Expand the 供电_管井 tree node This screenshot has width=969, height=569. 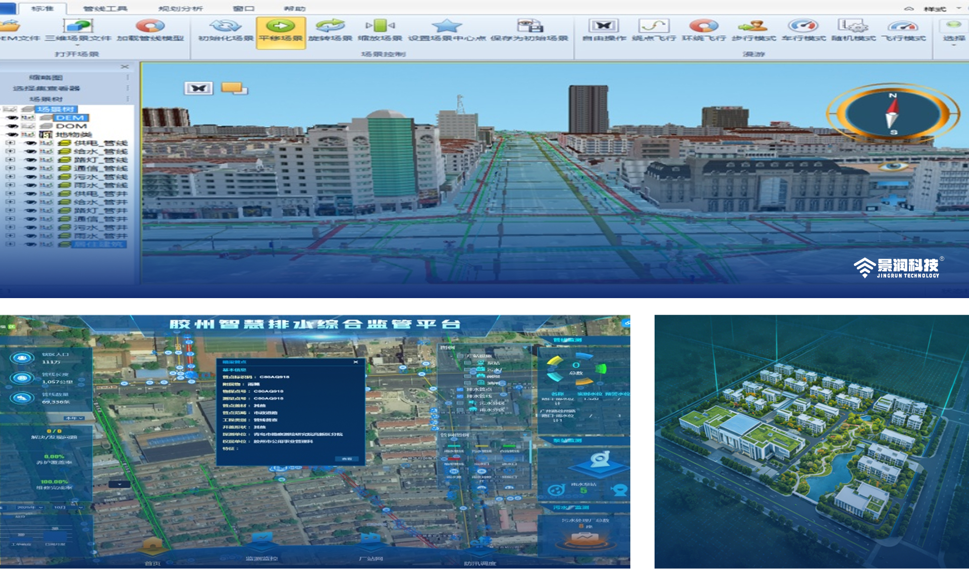(10, 194)
